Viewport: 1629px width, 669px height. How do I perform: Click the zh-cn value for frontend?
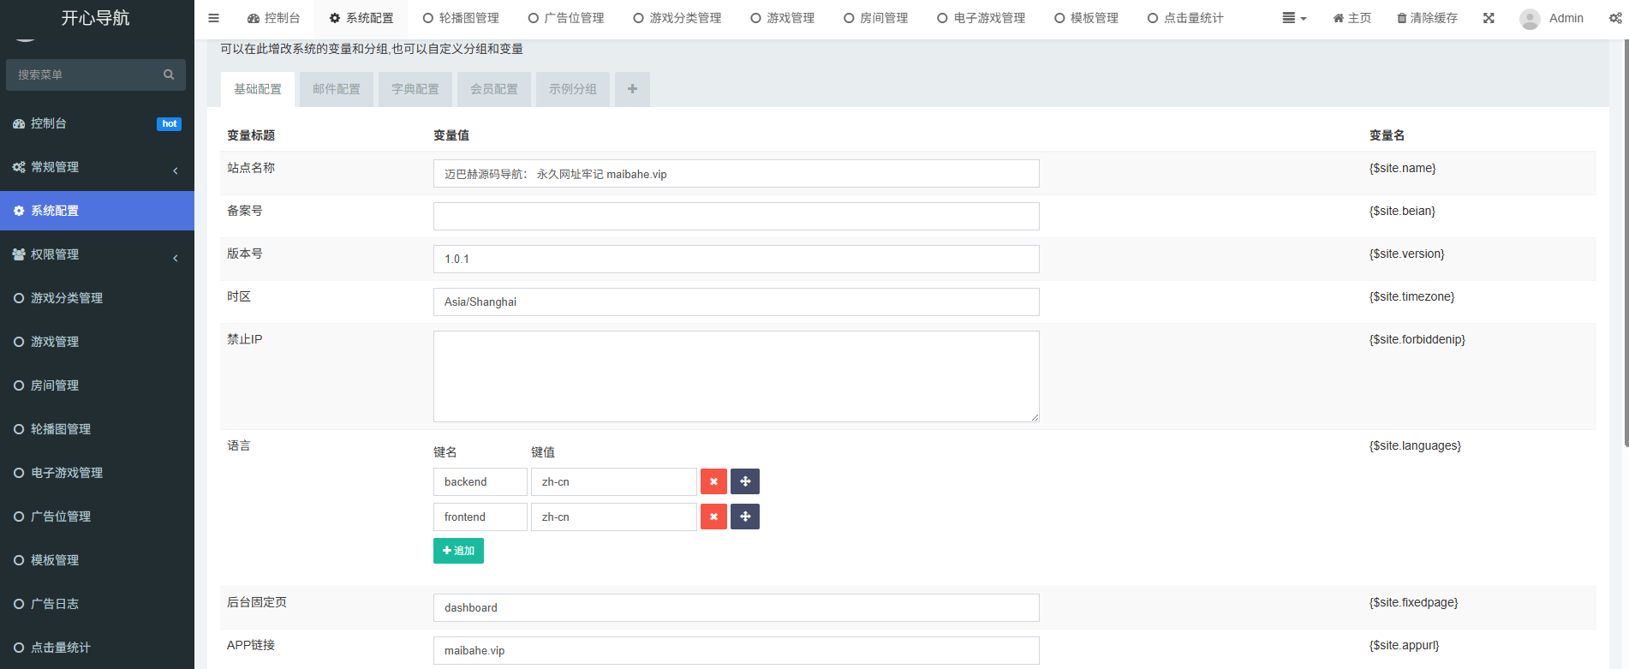tap(614, 517)
